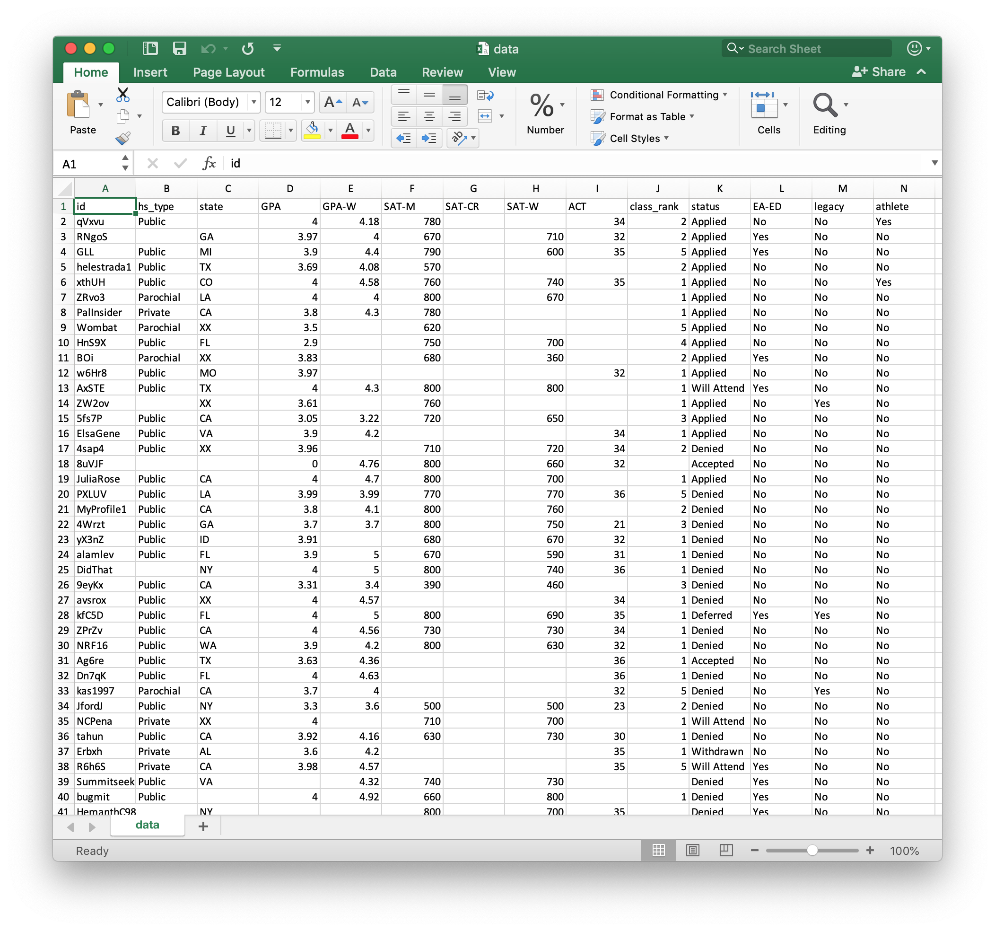Switch to Page Layout view button

click(x=692, y=850)
